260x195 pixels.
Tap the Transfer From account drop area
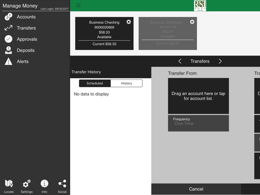click(198, 96)
